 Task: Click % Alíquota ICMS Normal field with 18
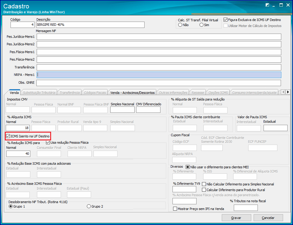[18, 128]
